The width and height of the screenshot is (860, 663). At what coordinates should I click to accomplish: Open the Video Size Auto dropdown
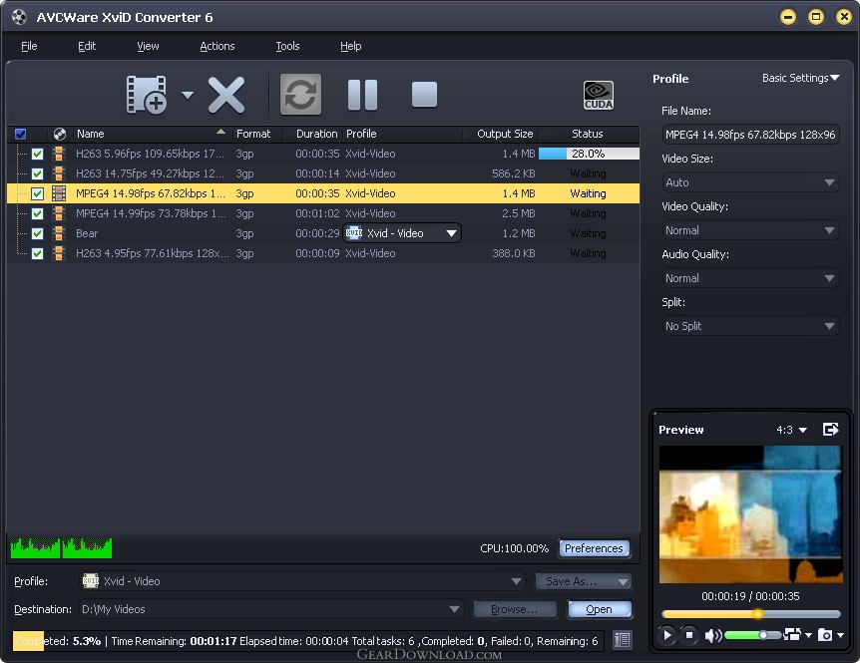point(750,182)
